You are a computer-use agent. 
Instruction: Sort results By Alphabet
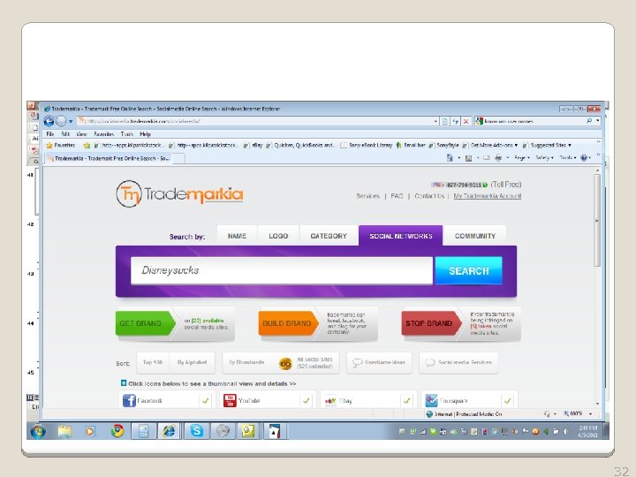(192, 362)
